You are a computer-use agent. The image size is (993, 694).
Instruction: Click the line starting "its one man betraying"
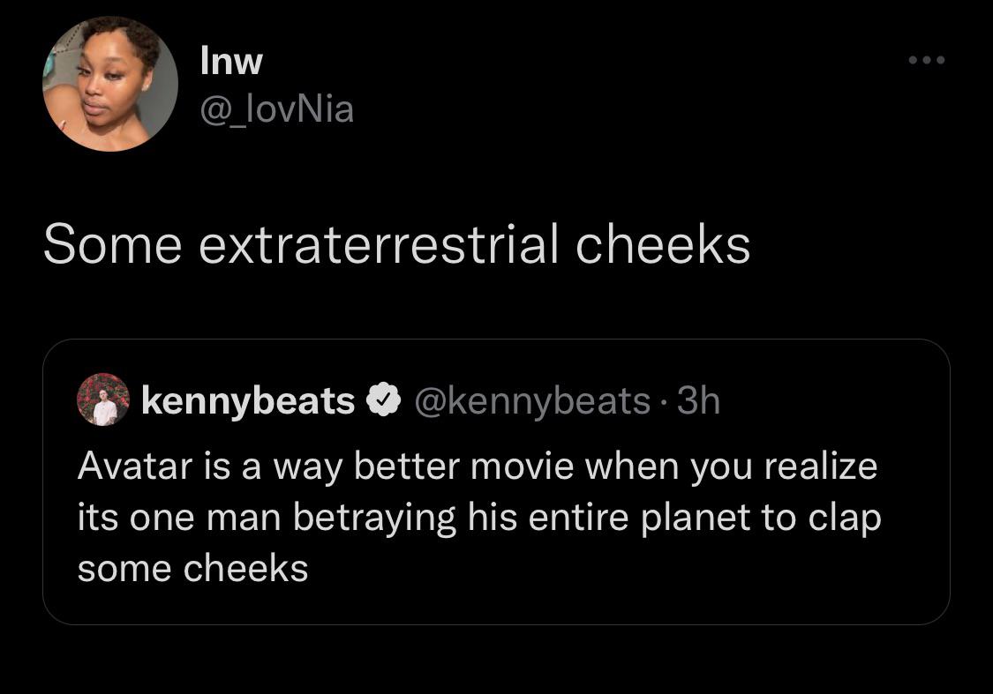pos(479,517)
